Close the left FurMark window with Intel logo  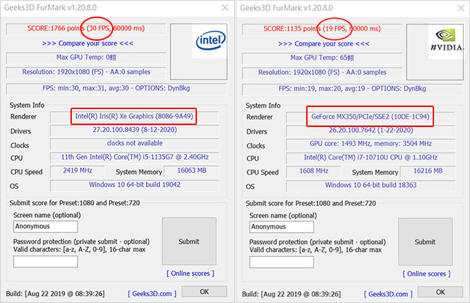[225, 8]
